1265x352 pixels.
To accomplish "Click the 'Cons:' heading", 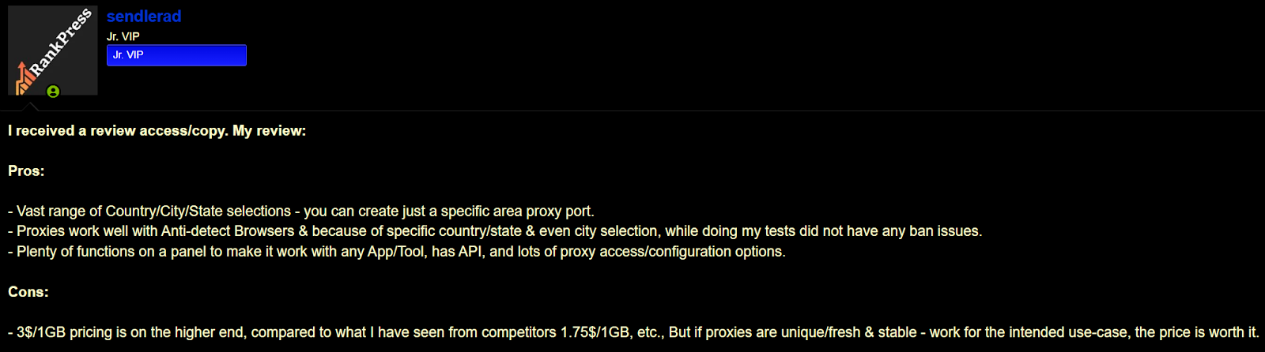I will tap(28, 292).
